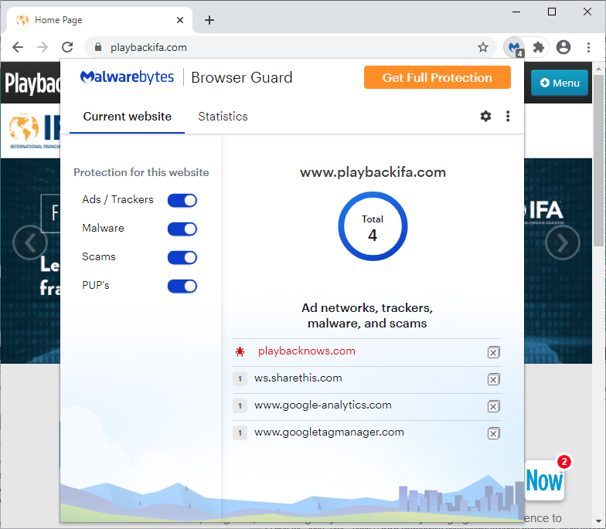Bookmark this page with the star icon
606x529 pixels.
coord(482,47)
